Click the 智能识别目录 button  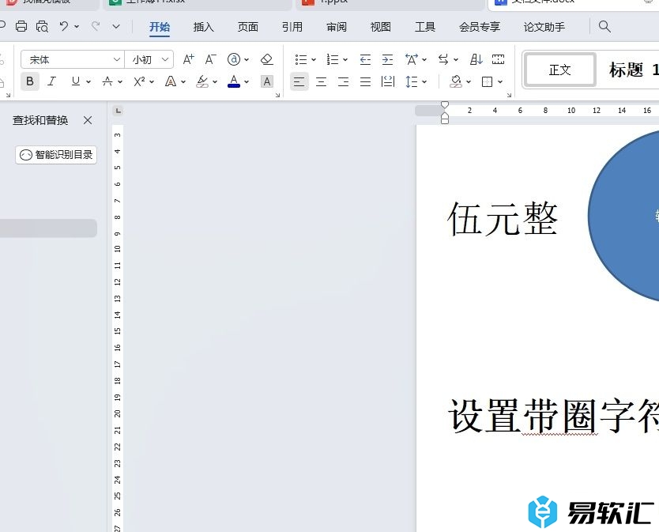56,155
